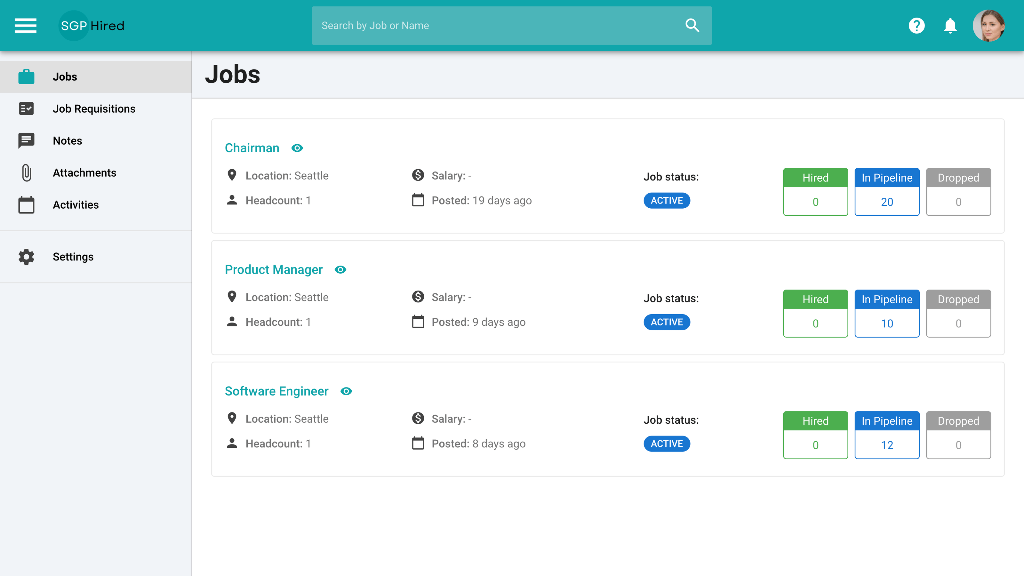
Task: Open the navigation hamburger menu
Action: click(26, 26)
